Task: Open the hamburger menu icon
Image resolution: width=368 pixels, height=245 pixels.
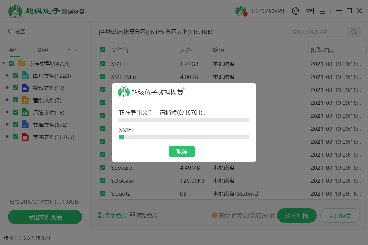Action: point(323,11)
